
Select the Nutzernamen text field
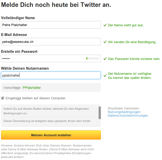pos(51,75)
